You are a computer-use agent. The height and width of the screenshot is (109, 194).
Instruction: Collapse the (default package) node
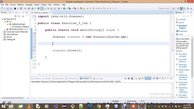click(x=8, y=24)
